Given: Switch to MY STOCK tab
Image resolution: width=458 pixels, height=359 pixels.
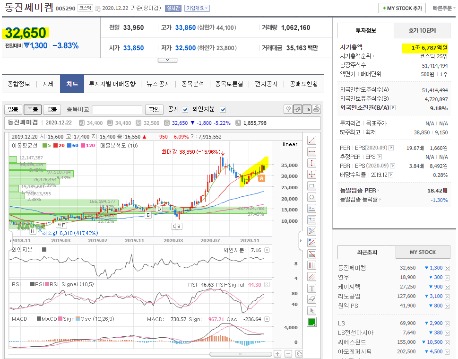Looking at the screenshot, I should (x=423, y=252).
